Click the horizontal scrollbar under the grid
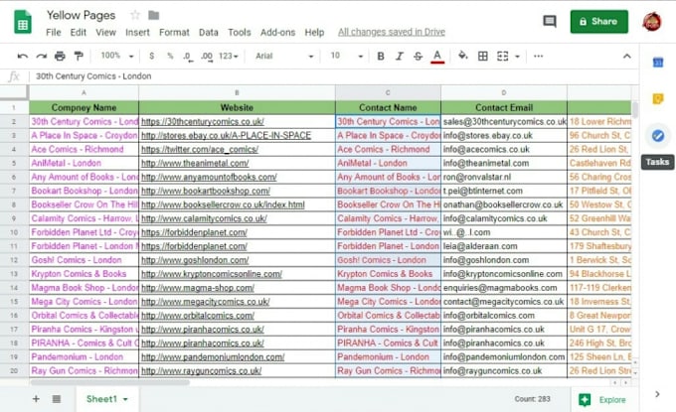Screen dimensions: 676x412 click(109, 382)
